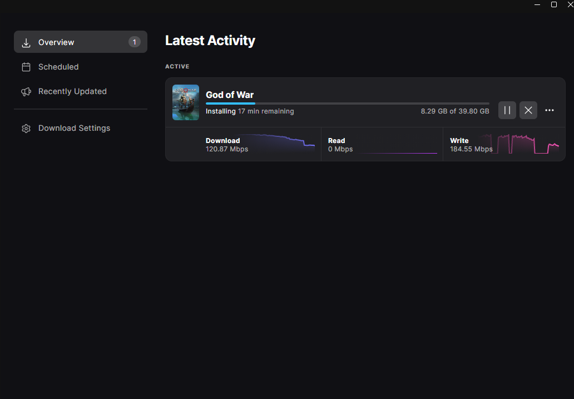
Task: Open Download Settings
Action: [x=81, y=128]
